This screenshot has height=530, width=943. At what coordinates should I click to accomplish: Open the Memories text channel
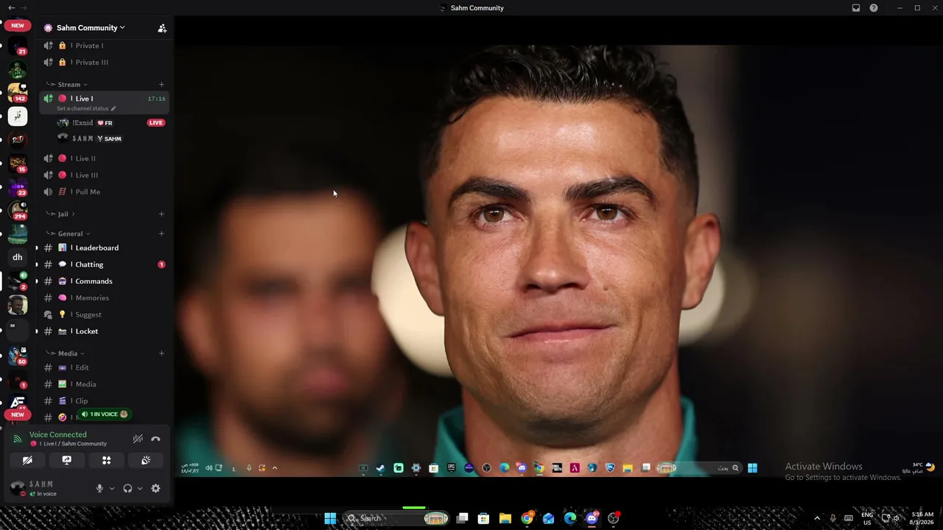[x=104, y=298]
